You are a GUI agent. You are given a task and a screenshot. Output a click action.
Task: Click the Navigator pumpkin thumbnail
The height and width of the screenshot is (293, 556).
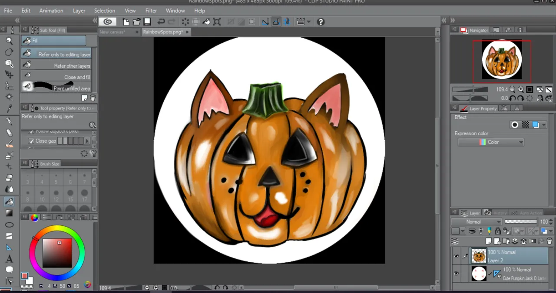[502, 60]
